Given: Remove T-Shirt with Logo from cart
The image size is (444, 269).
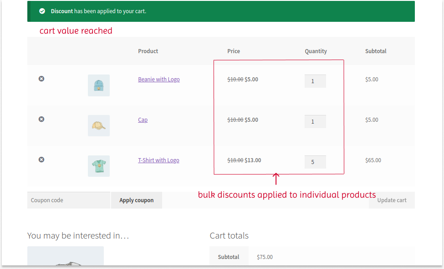Looking at the screenshot, I should (41, 159).
